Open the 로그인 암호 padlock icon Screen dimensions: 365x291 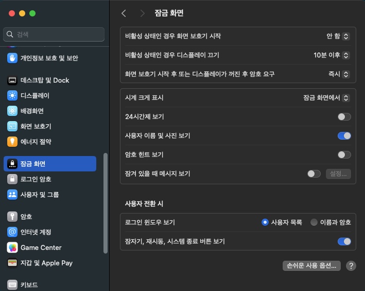click(x=12, y=179)
